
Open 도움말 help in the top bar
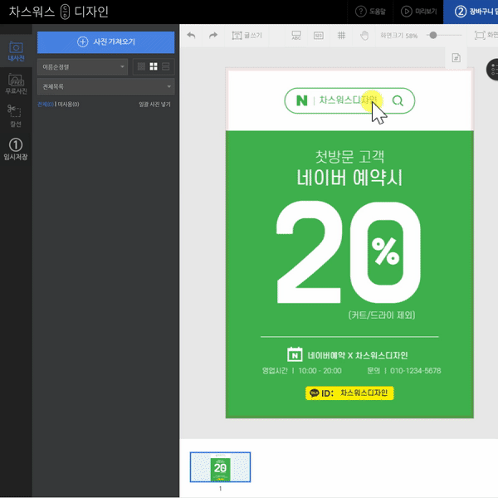[370, 12]
